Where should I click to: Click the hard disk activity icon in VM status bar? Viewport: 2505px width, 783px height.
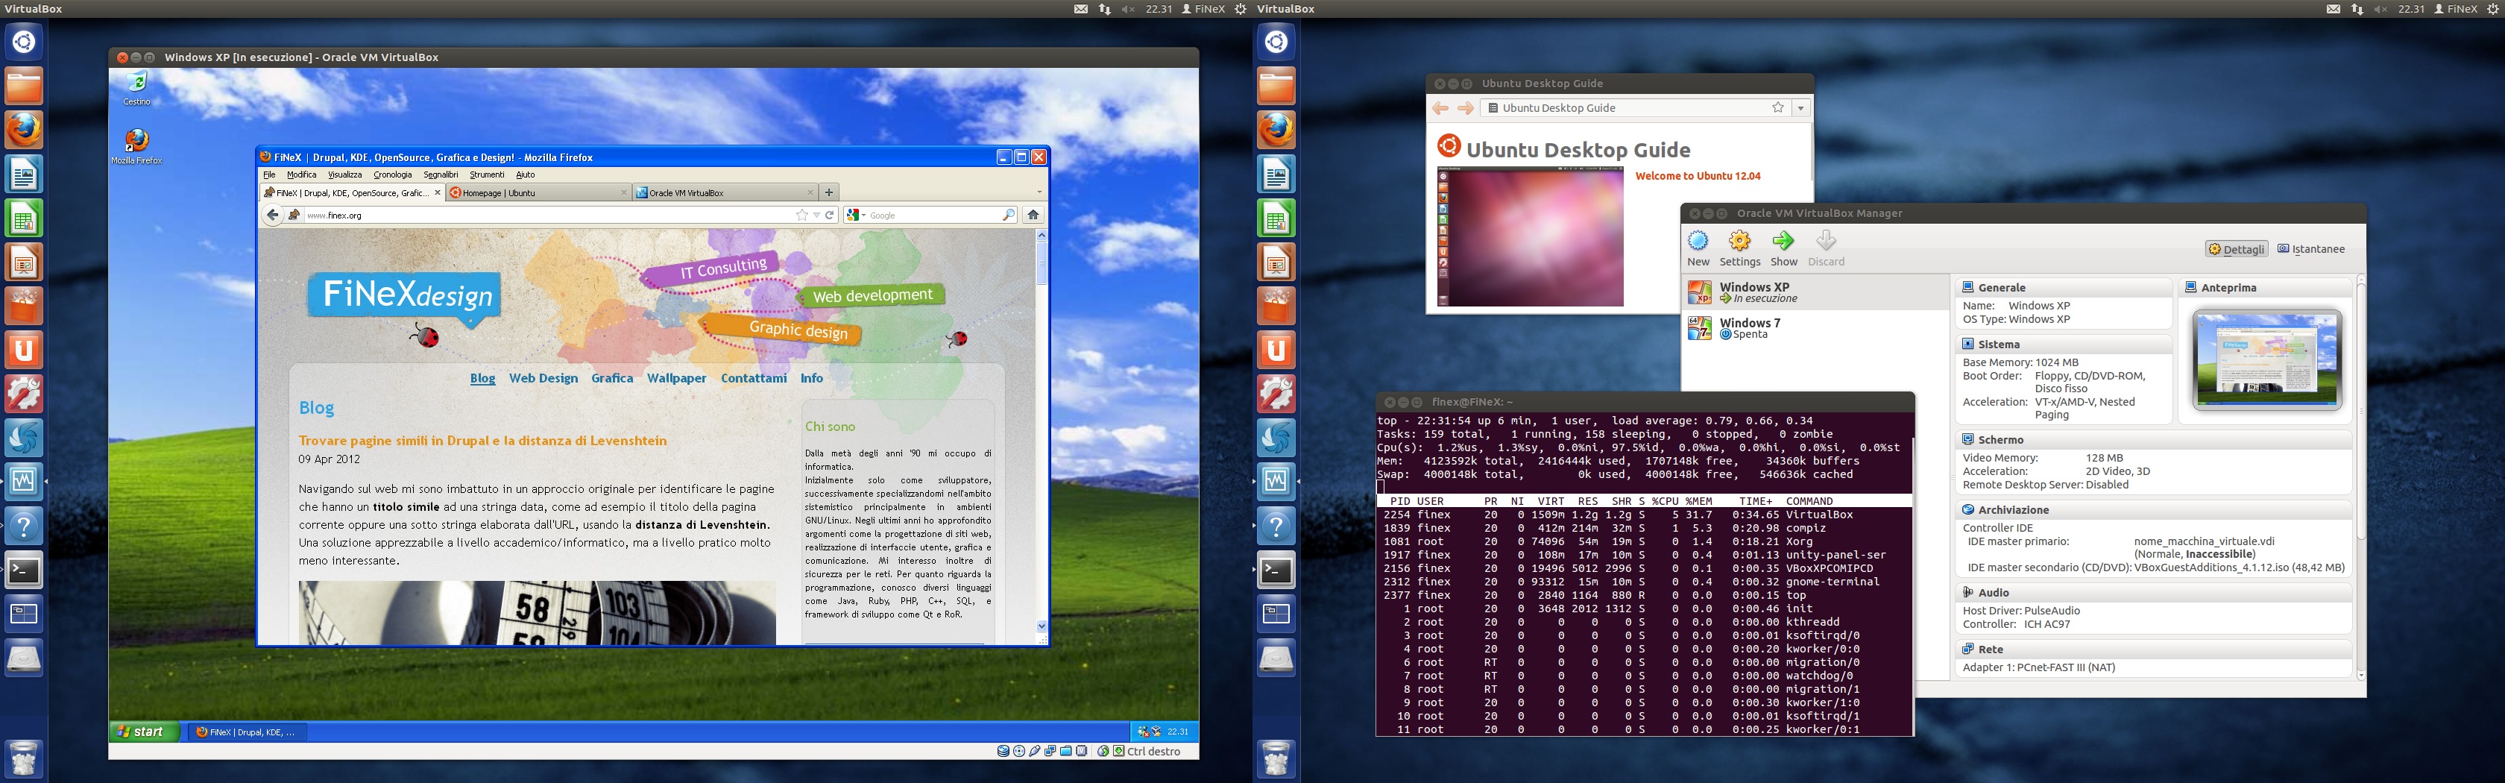(x=1003, y=751)
